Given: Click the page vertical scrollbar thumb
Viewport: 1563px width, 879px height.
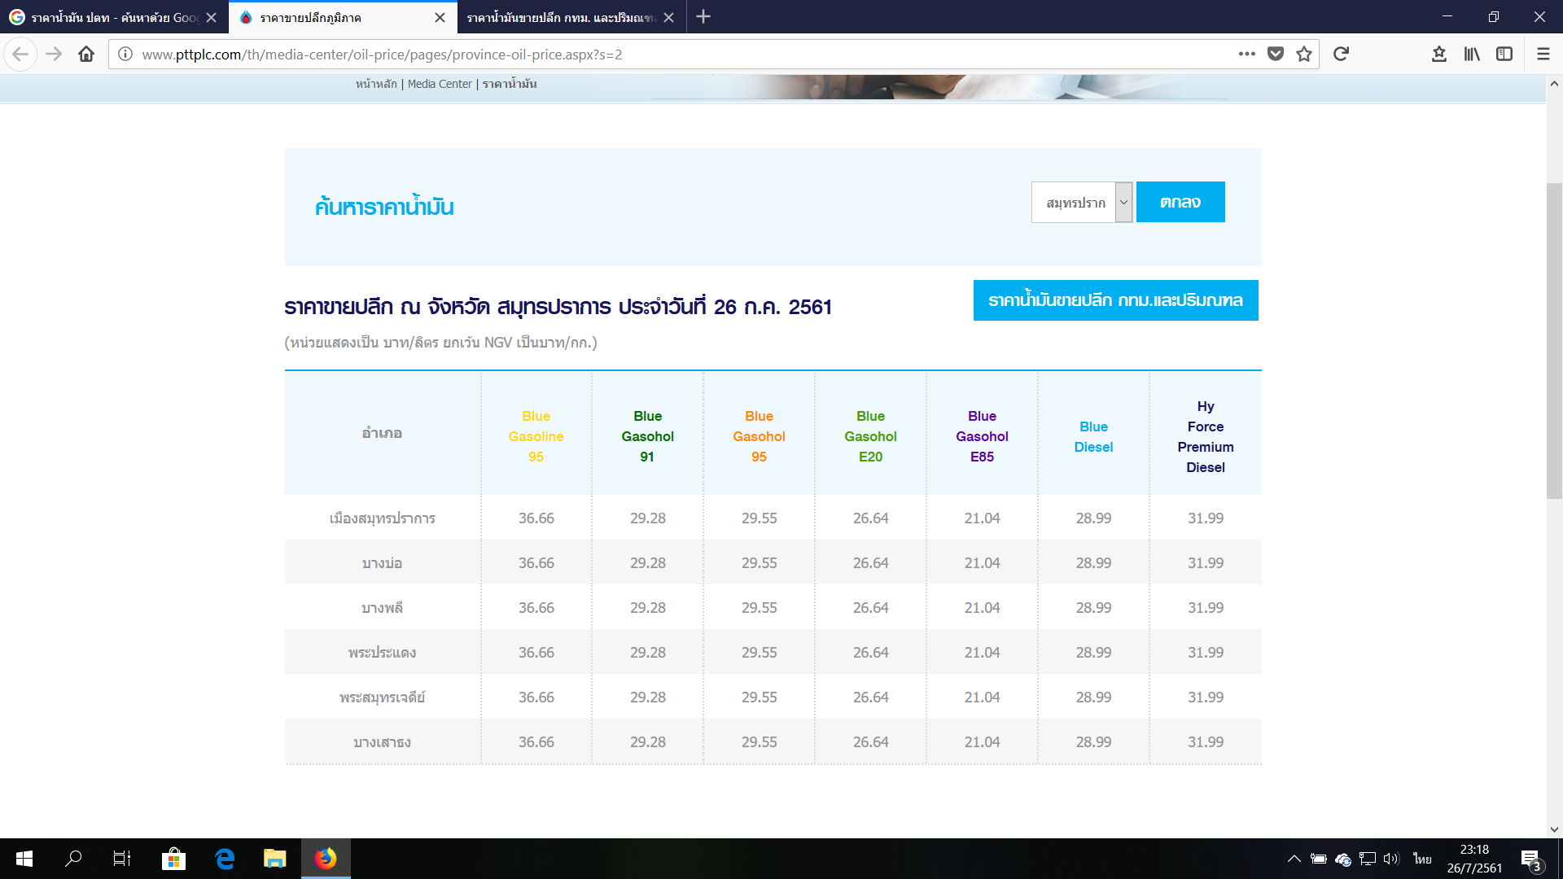Looking at the screenshot, I should [1554, 342].
